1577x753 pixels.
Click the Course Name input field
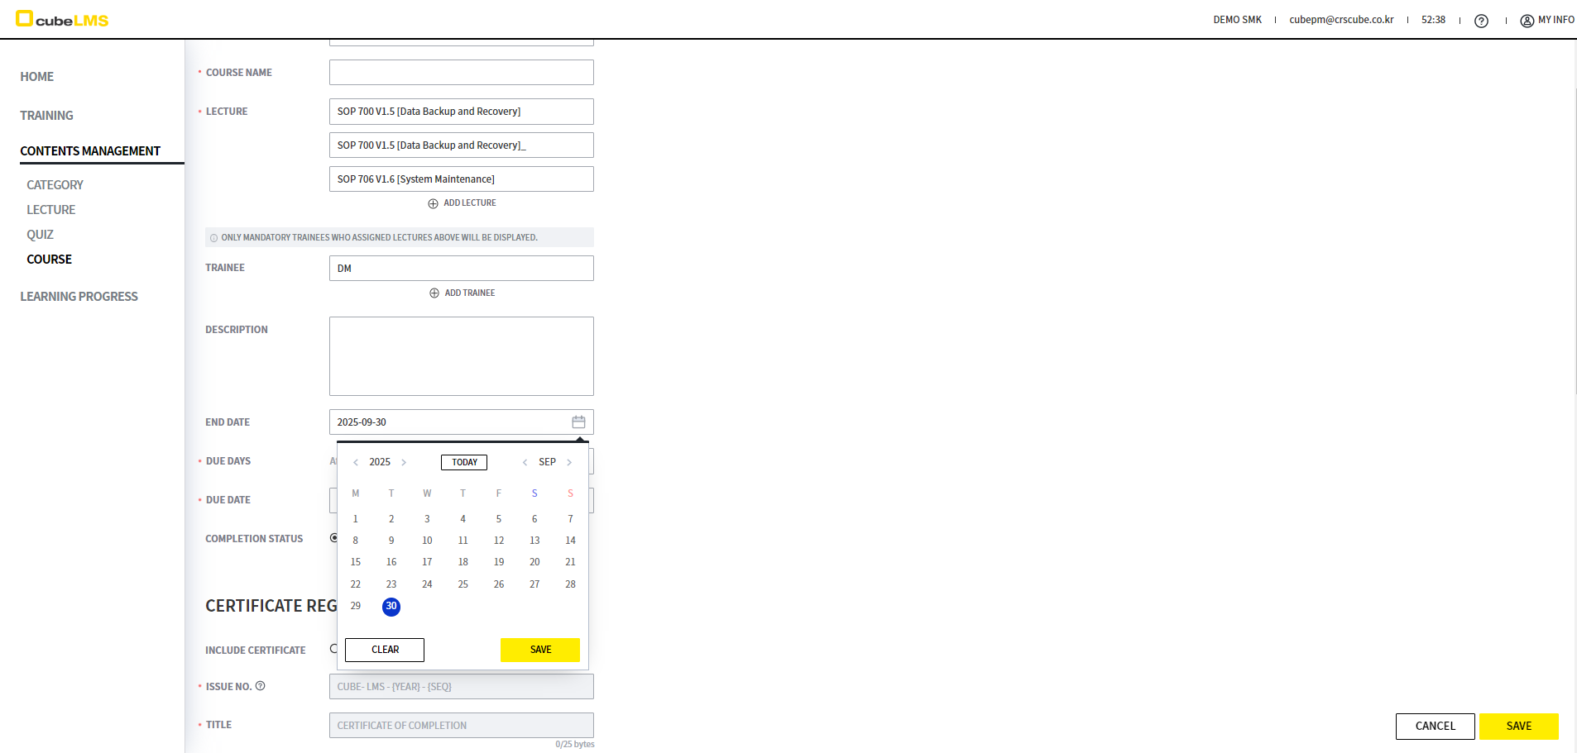(x=461, y=73)
